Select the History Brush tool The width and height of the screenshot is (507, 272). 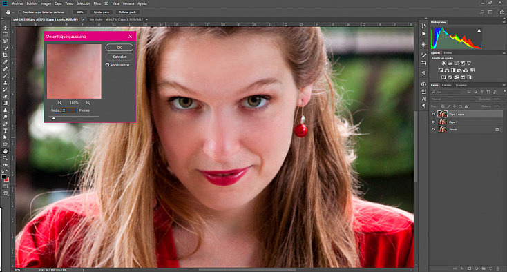tap(5, 90)
